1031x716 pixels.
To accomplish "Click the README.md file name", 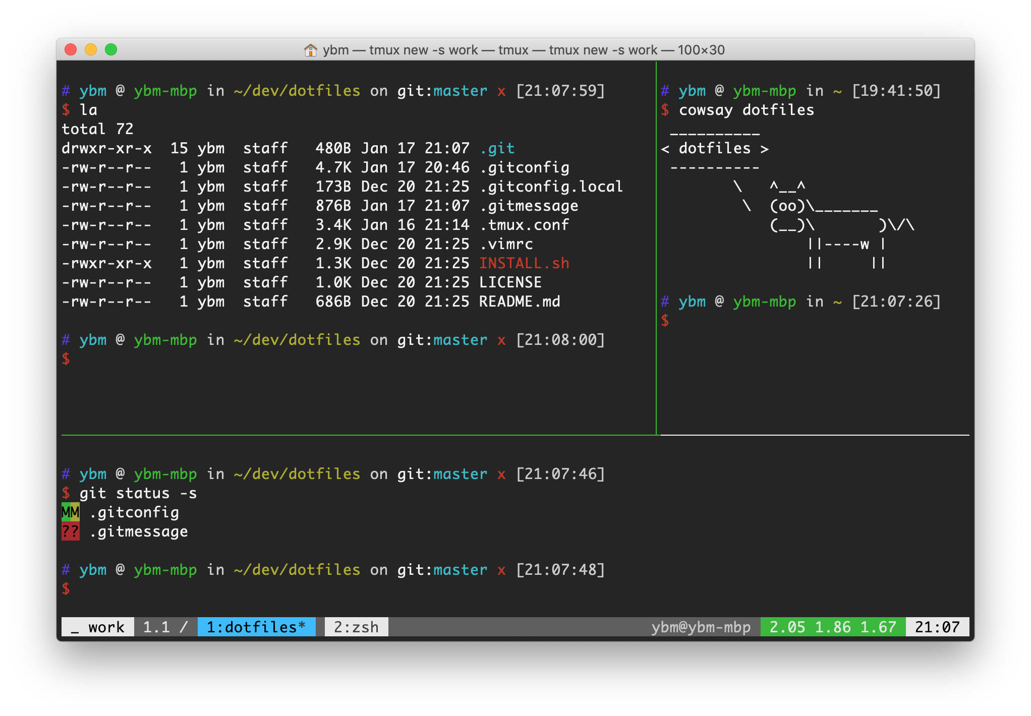I will (520, 302).
